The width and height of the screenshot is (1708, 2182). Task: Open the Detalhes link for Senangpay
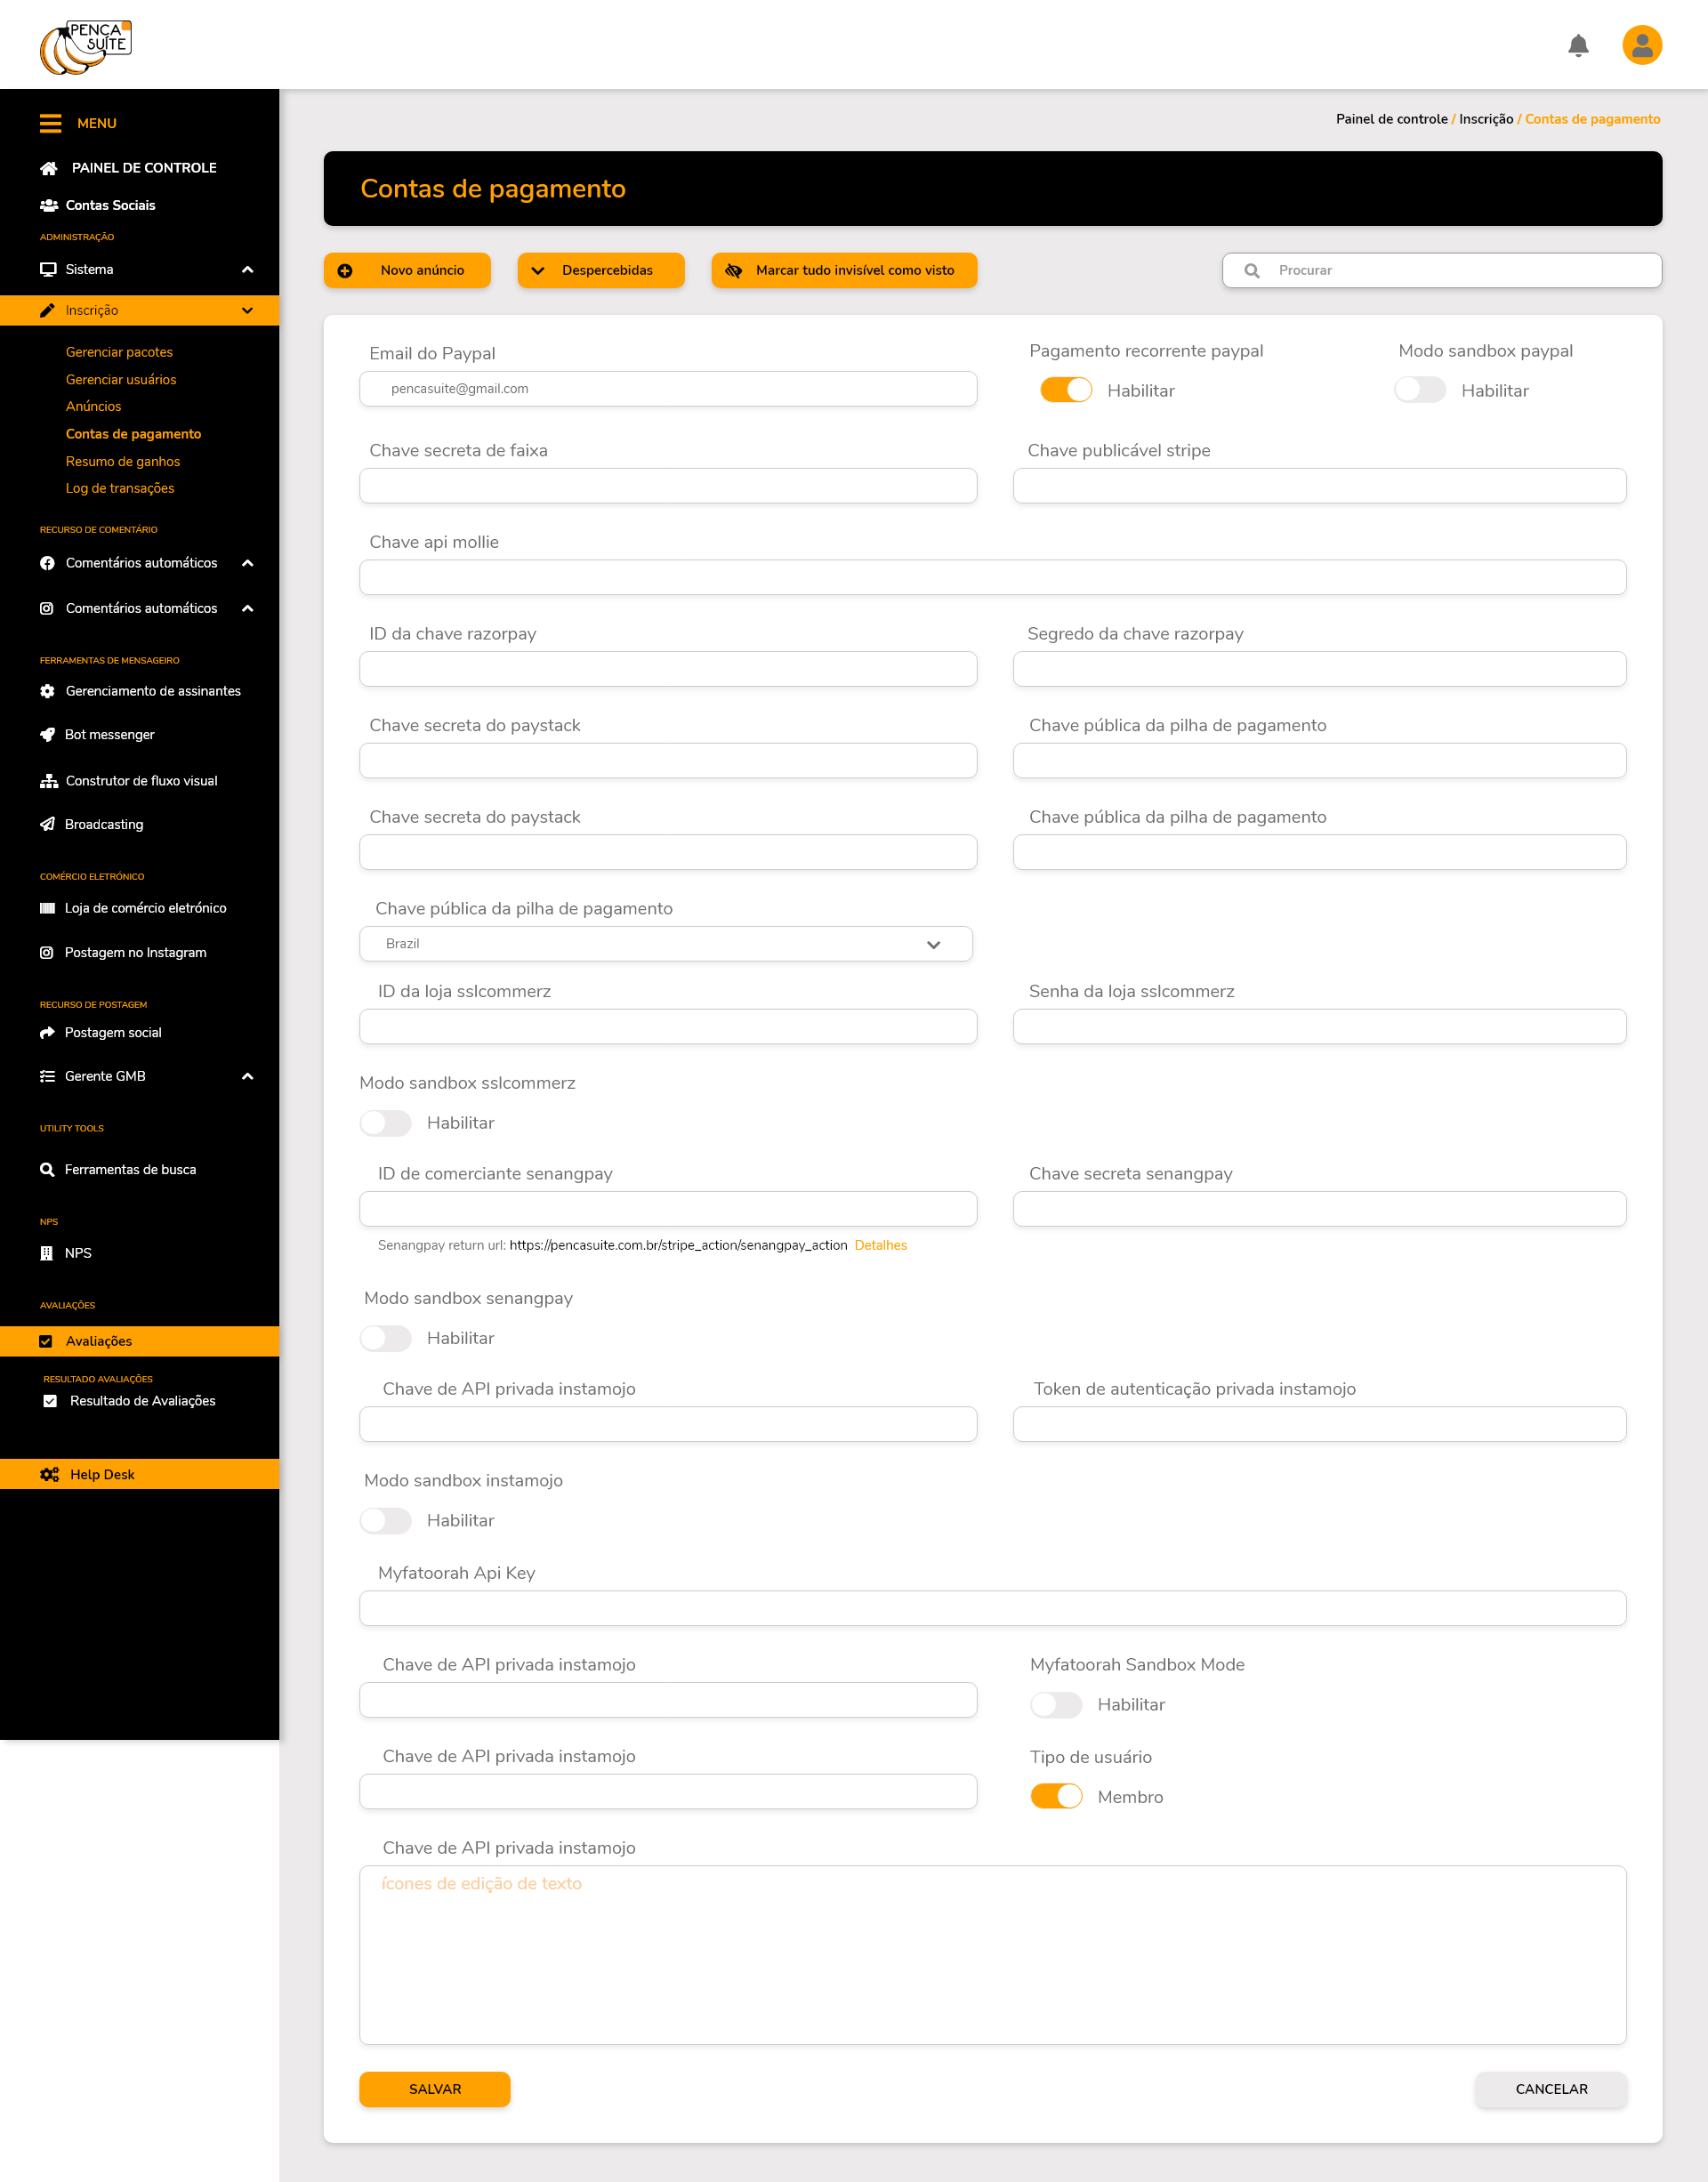[880, 1245]
